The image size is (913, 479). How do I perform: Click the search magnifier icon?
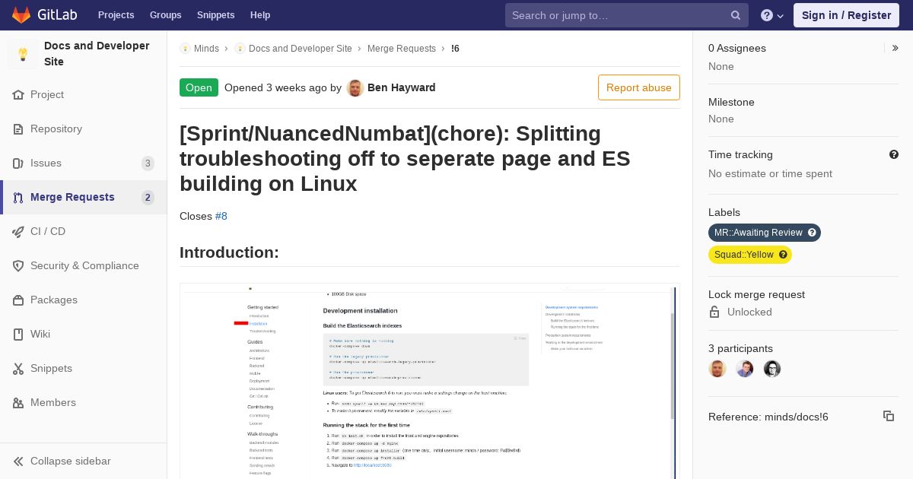[736, 15]
